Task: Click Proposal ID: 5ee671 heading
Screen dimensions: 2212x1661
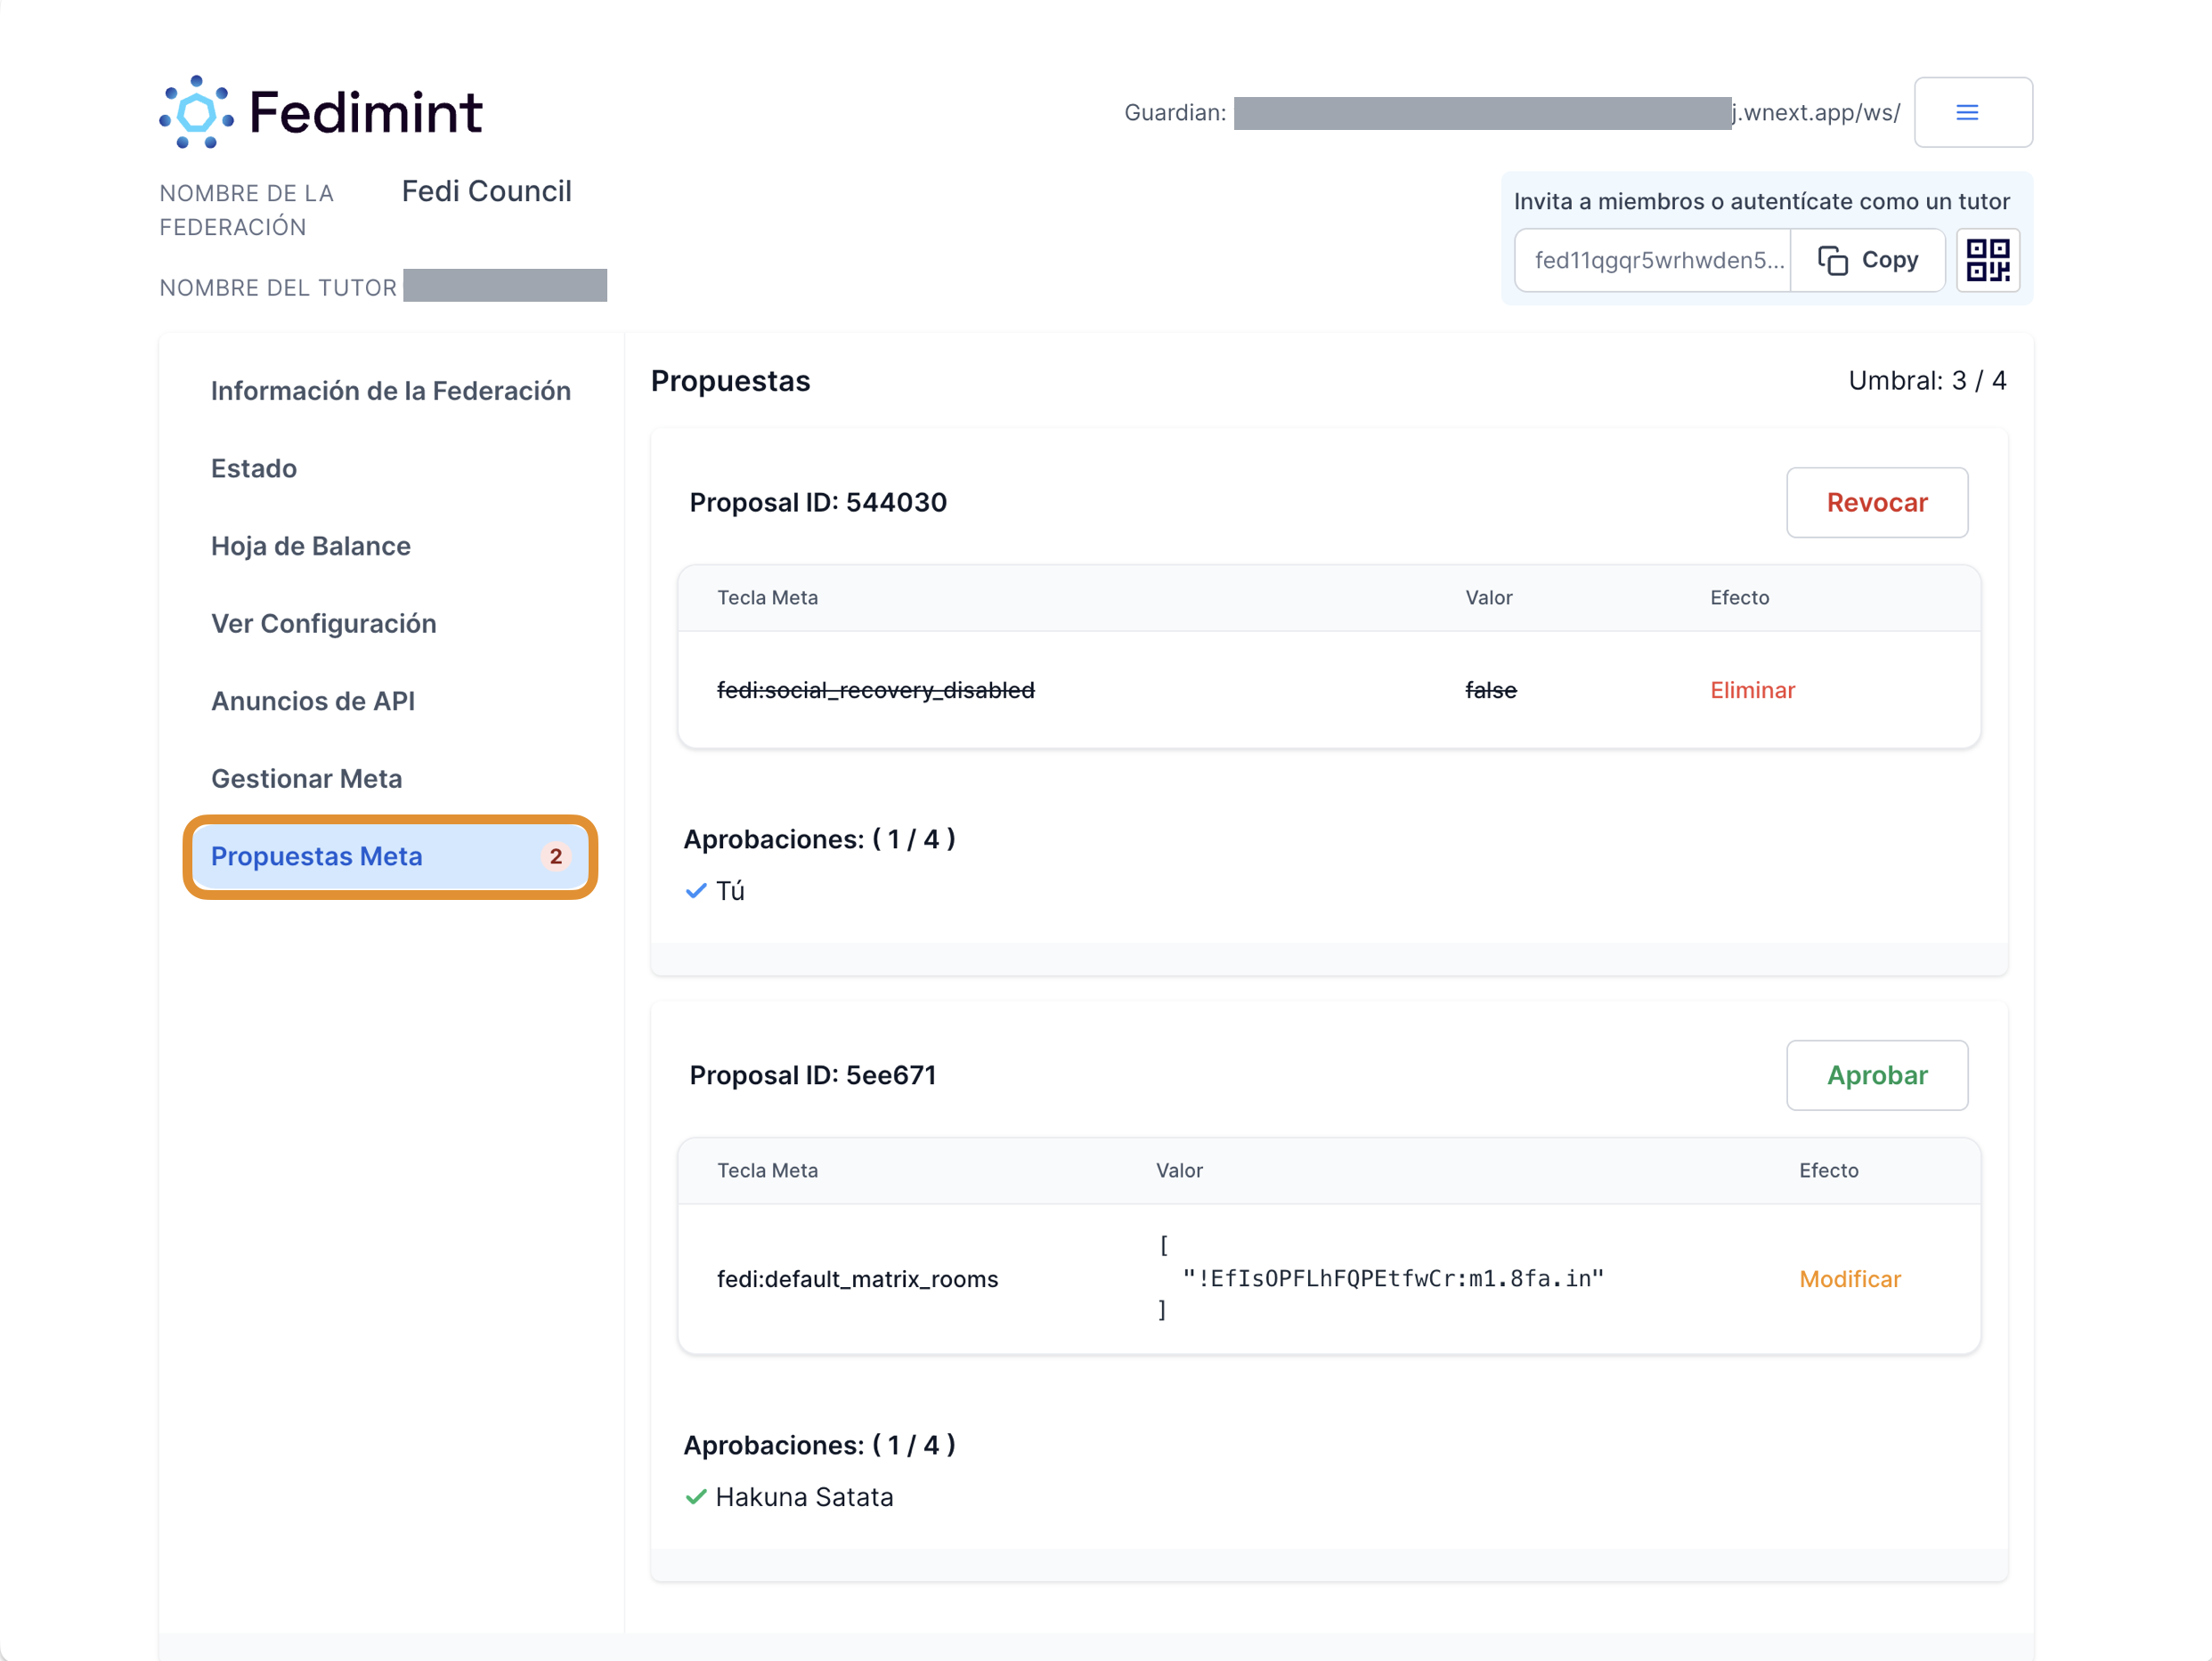Action: 813,1075
